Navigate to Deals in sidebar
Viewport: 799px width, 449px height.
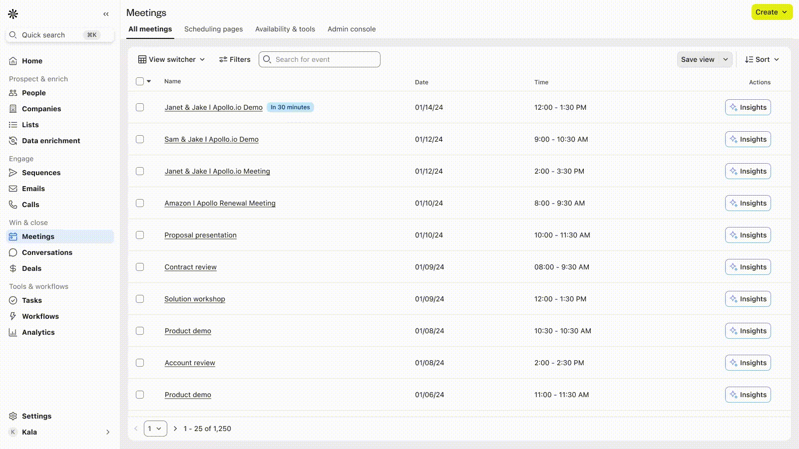pos(31,268)
